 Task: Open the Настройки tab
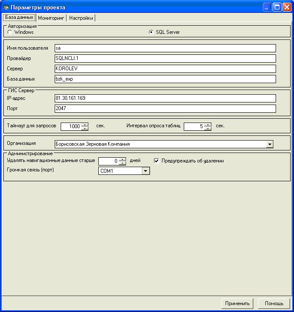point(81,18)
